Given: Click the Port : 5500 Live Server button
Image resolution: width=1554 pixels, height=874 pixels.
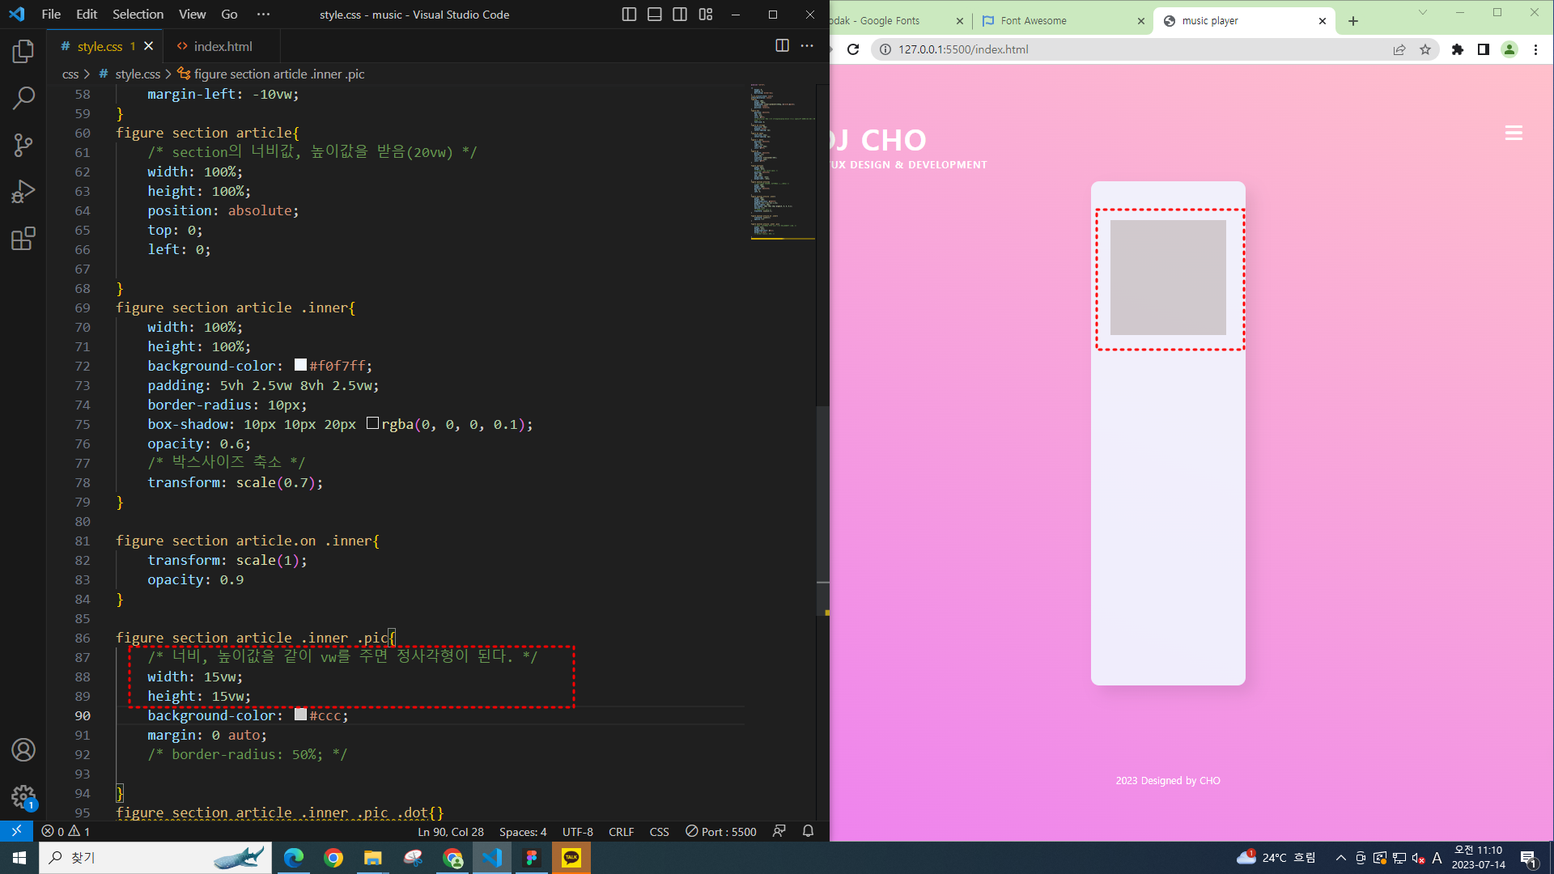Looking at the screenshot, I should tap(720, 832).
